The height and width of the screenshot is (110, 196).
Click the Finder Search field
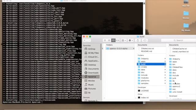tap(179, 40)
